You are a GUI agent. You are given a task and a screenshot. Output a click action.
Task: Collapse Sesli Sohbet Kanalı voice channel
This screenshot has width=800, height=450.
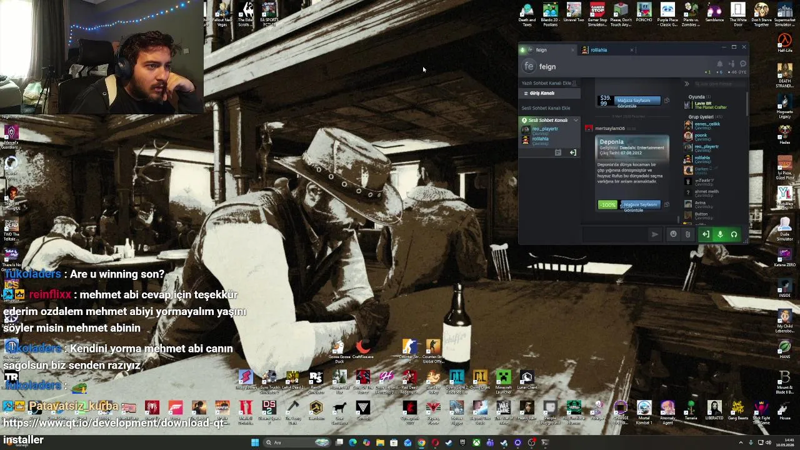coord(576,120)
